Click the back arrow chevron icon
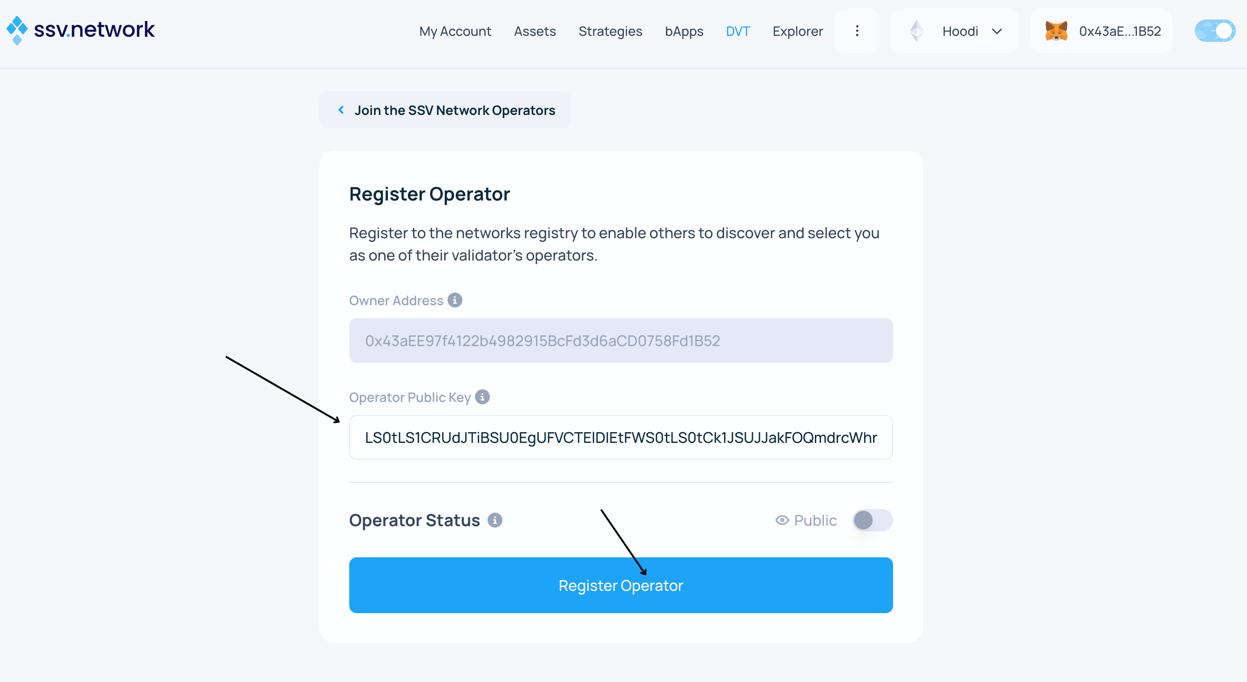Screen dimensions: 1247x682 tap(341, 110)
